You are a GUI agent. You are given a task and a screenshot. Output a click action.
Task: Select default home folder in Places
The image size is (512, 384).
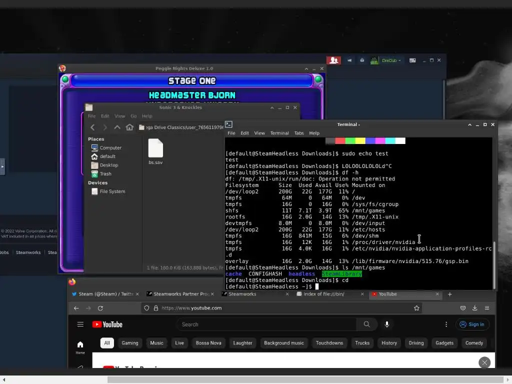click(103, 156)
